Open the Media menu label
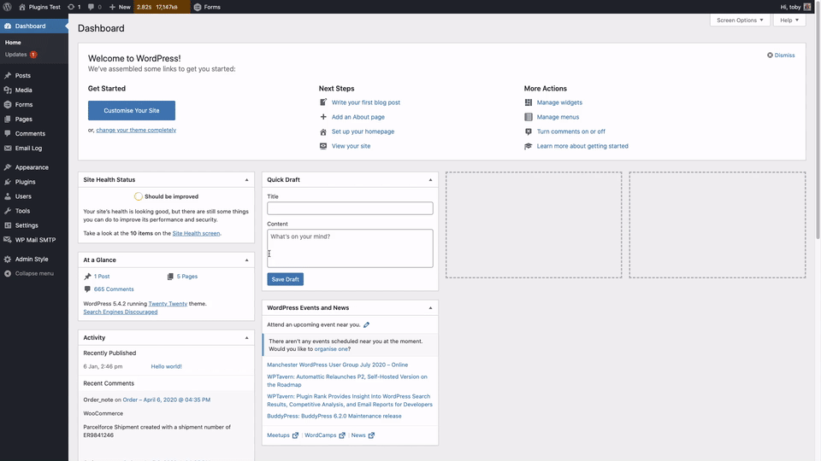Screen dimensions: 821x461 coord(24,90)
